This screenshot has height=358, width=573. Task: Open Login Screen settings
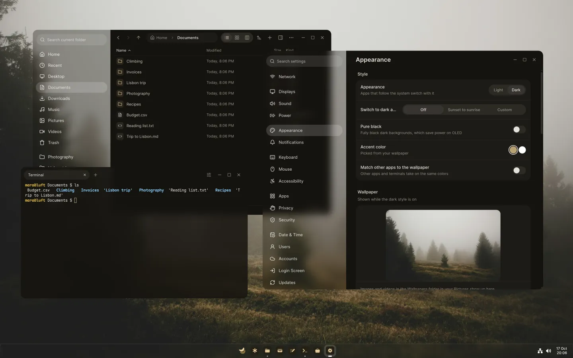(304, 270)
